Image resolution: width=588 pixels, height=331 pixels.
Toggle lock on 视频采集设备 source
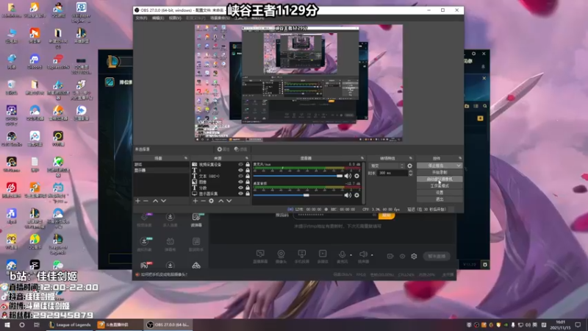(248, 164)
